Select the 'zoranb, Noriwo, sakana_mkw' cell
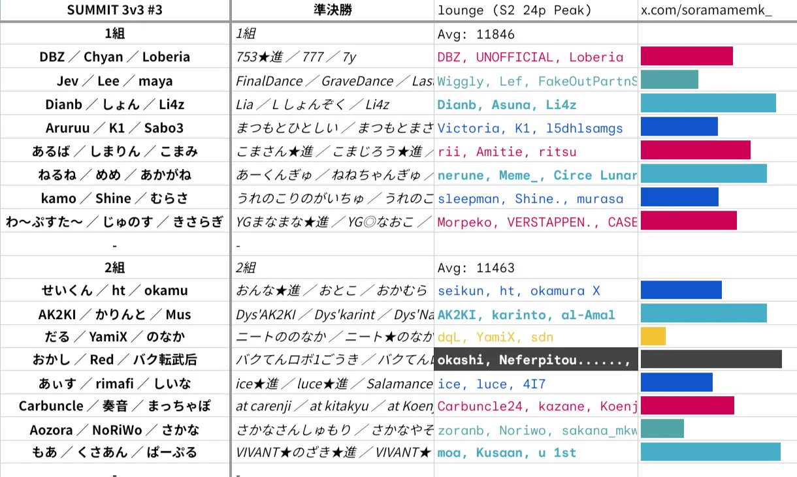Screen dimensions: 797x477 (536, 429)
